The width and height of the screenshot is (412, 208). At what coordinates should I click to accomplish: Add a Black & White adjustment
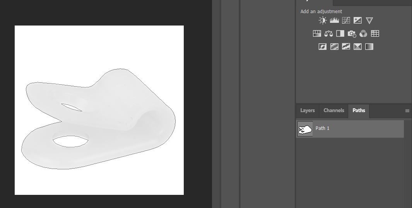[x=340, y=34]
